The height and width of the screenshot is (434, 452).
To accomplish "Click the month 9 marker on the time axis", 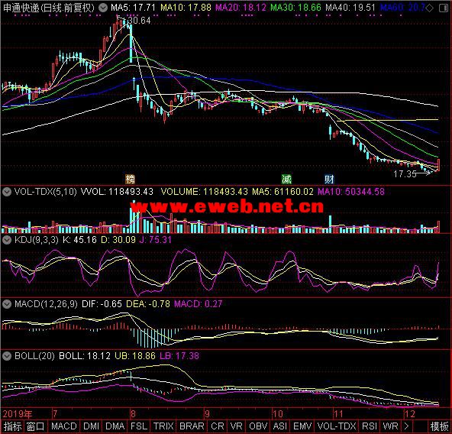I will 207,414.
